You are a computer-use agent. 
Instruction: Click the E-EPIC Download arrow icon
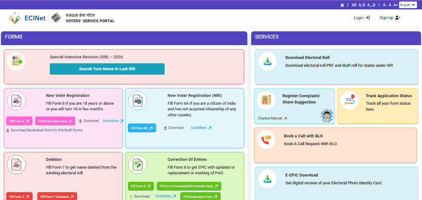click(x=267, y=179)
